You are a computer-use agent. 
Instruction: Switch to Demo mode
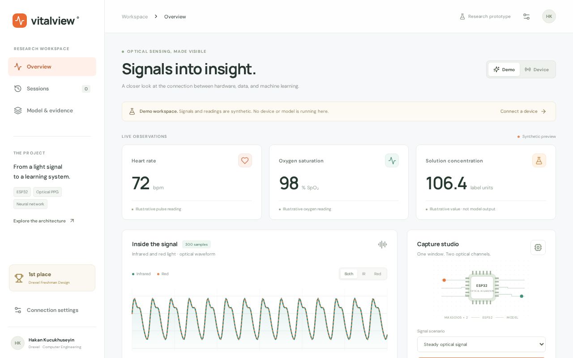click(504, 69)
